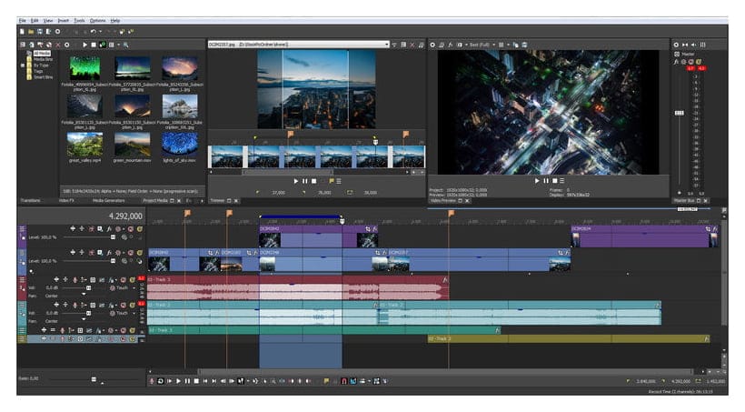The width and height of the screenshot is (745, 412).
Task: Open the Trimmer media path dropdown
Action: [387, 45]
